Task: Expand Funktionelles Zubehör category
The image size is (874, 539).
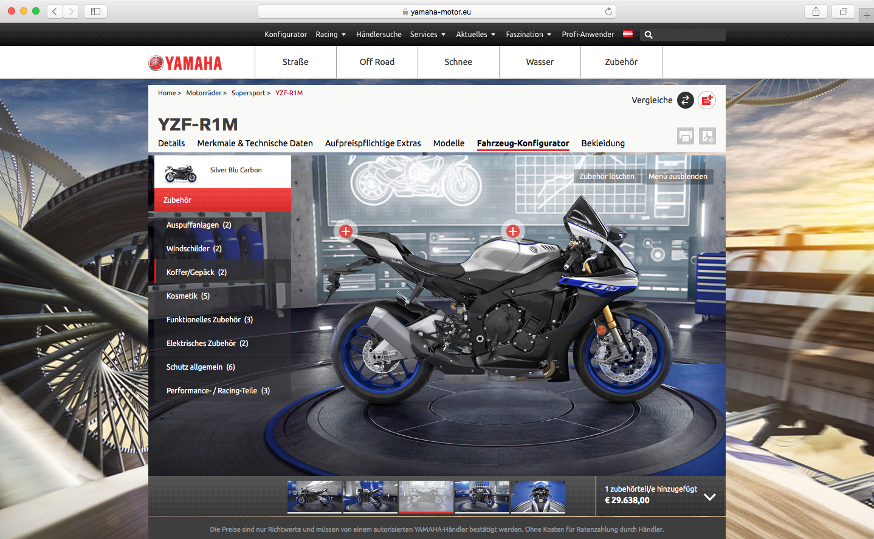Action: pos(222,319)
